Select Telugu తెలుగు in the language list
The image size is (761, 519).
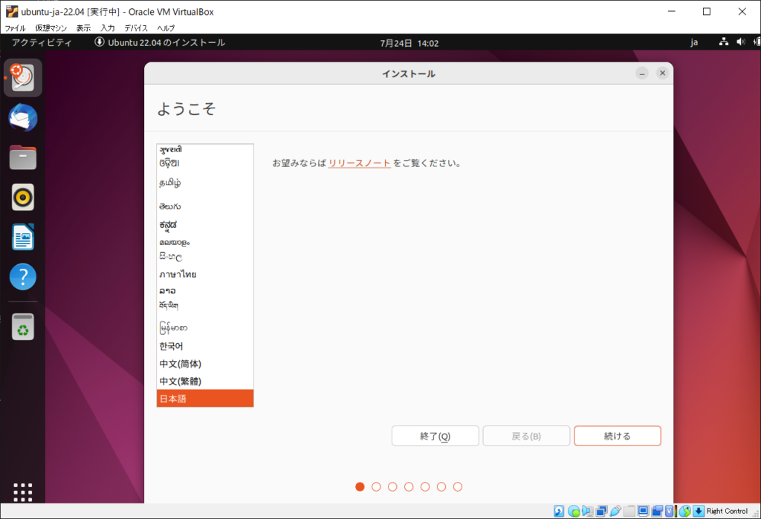point(205,206)
